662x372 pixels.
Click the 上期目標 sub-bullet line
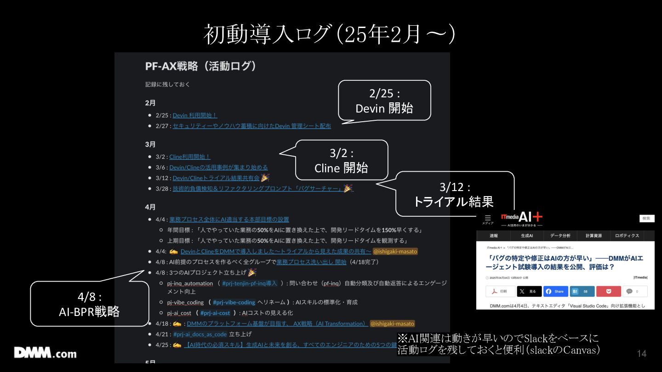(x=287, y=241)
